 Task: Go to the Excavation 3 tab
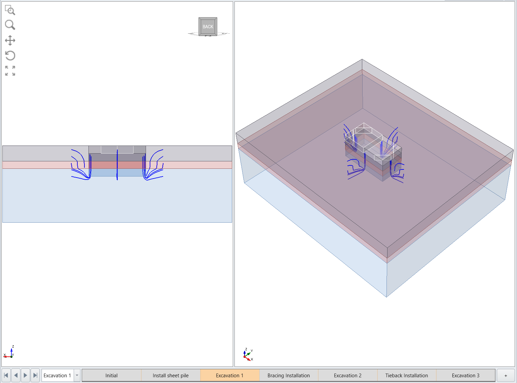point(466,375)
